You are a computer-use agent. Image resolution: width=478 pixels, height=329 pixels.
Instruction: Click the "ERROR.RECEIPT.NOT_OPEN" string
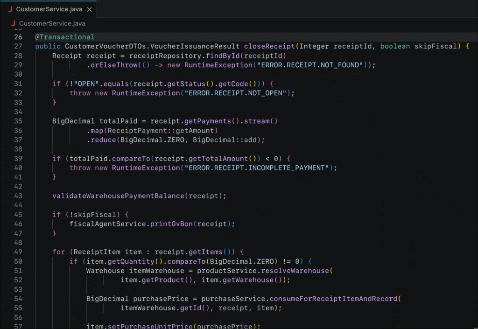click(x=235, y=93)
